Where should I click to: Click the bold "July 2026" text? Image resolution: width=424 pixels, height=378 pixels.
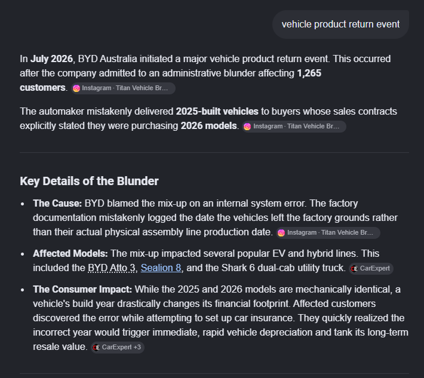coord(51,59)
